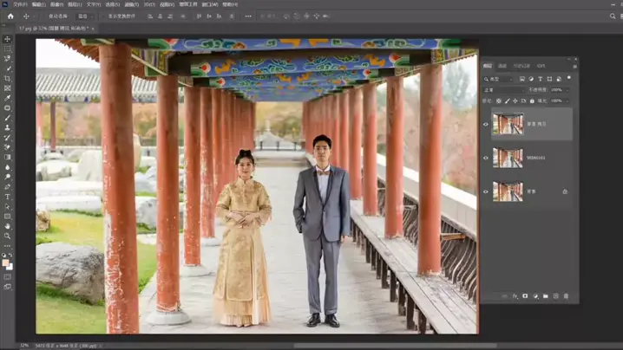Click the trash icon to delete layer
Screen dimensions: 623x350
pyautogui.click(x=567, y=296)
